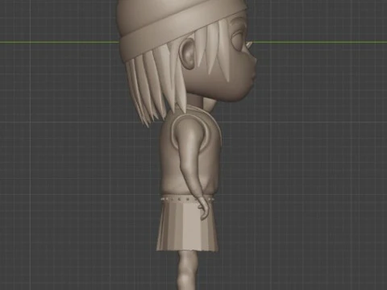387x290 pixels.
Task: Select the character's hand
Action: [x=203, y=208]
